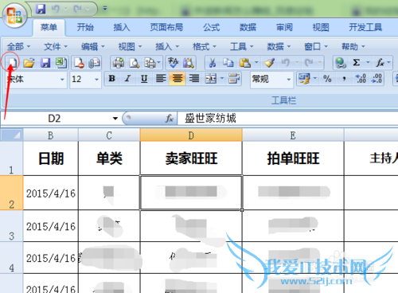Switch to the 菜单 ribbon tab
398x293 pixels.
49,27
